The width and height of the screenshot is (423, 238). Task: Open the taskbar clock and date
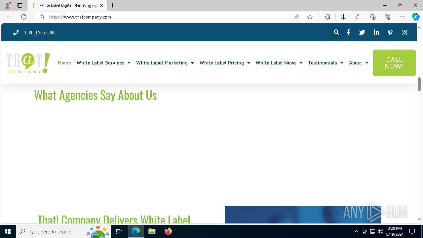click(396, 231)
